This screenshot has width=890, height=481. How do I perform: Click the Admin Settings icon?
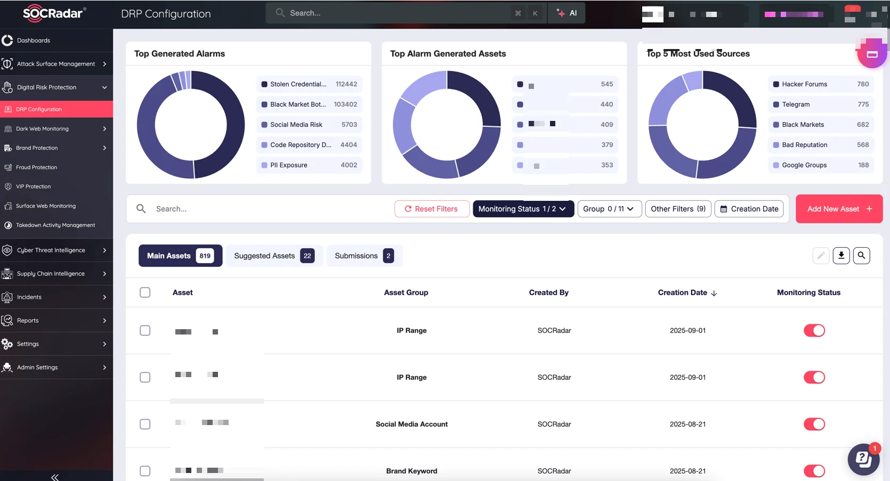[x=7, y=368]
